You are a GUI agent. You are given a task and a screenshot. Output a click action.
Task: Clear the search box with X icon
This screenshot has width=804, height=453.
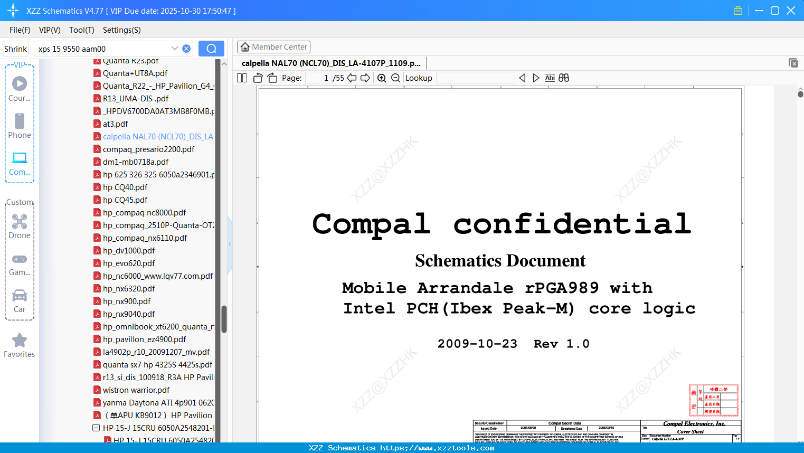coord(186,49)
